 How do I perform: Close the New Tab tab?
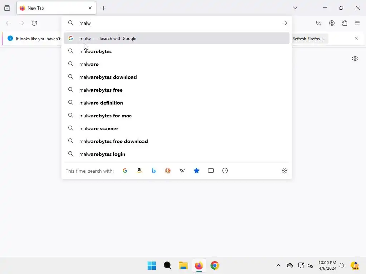coord(90,8)
